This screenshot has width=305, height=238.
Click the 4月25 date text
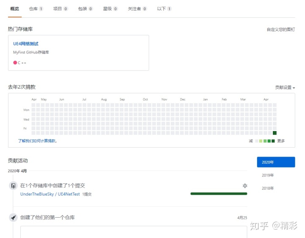[242, 218]
